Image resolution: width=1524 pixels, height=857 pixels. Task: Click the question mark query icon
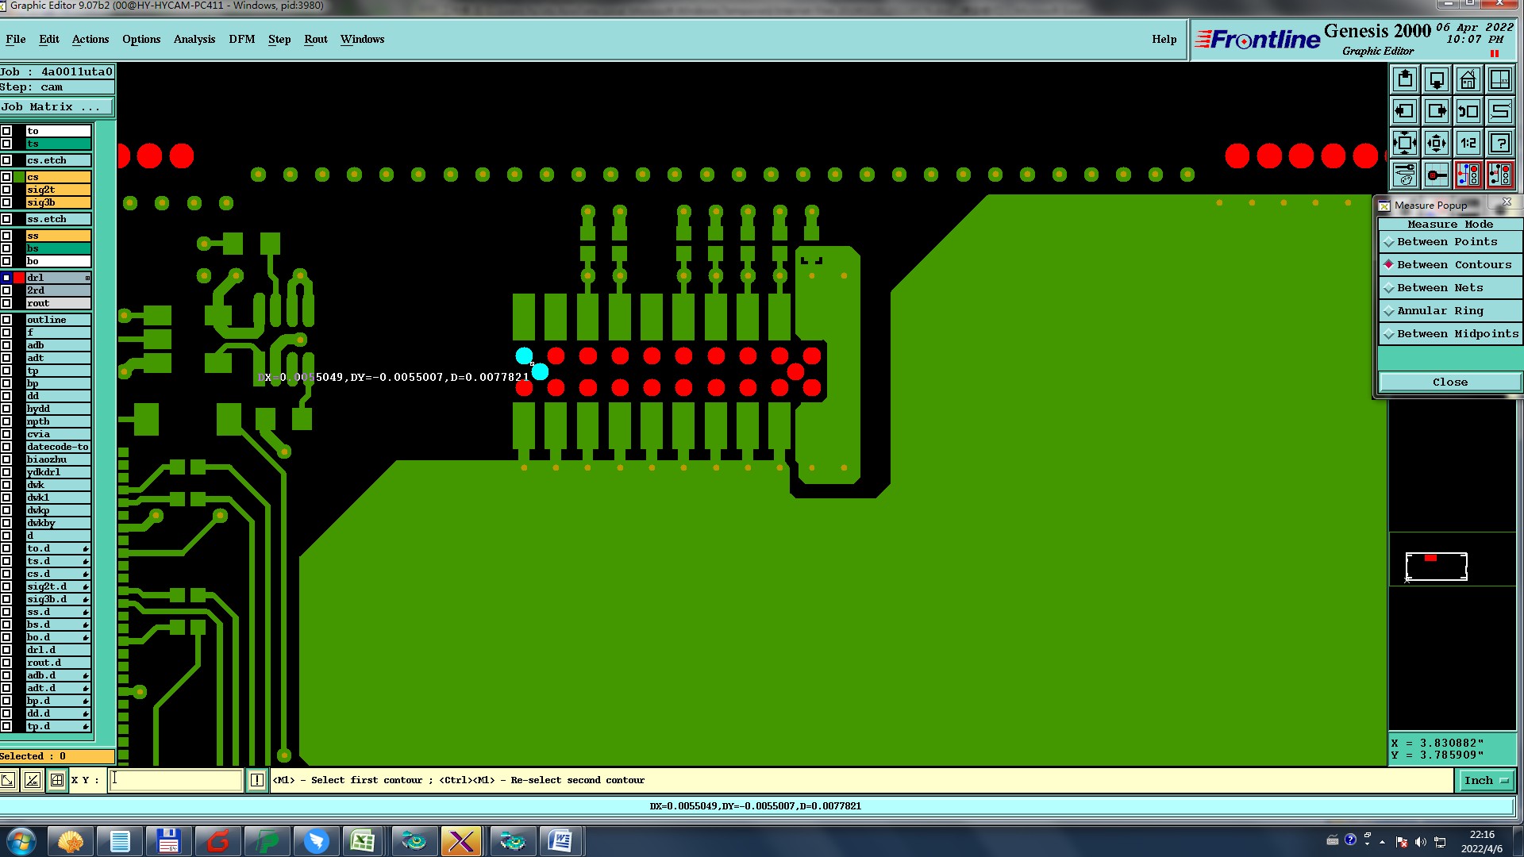click(1499, 143)
